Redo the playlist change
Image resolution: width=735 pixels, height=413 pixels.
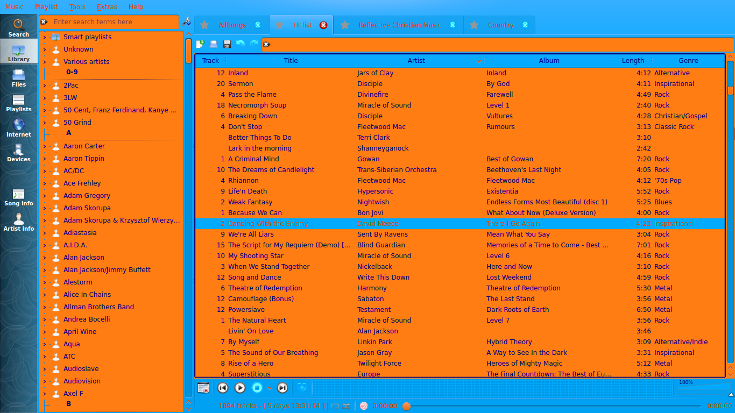pyautogui.click(x=254, y=44)
